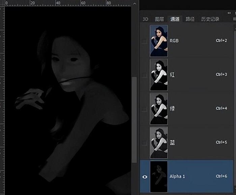Viewport: 236px width, 195px height.
Task: Click the canvas vertical scrollbar thumb
Action: pos(134,120)
